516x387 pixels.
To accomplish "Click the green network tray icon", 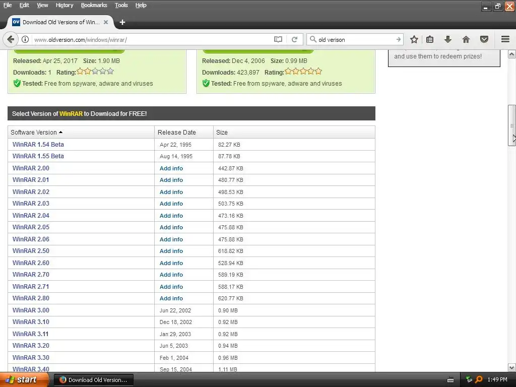I will (469, 379).
